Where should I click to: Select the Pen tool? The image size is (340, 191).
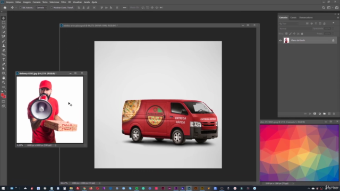tap(4, 64)
